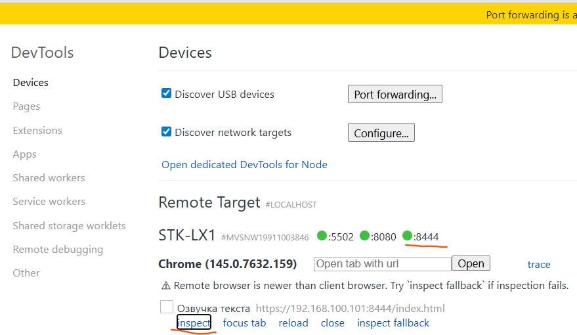The height and width of the screenshot is (335, 577).
Task: Click the Port forwarding... button
Action: [395, 95]
